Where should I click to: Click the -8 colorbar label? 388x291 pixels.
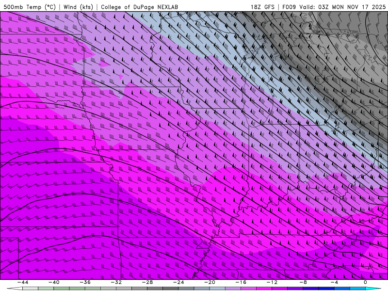pyautogui.click(x=303, y=282)
